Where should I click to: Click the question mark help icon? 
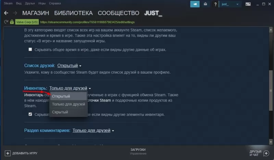point(215,4)
